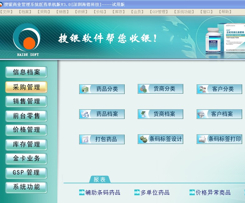Click the 客户分类 icon
This screenshot has width=245, height=203.
[x=202, y=89]
